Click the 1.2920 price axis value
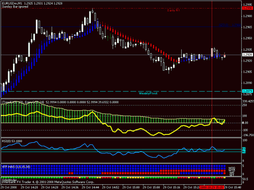 pyautogui.click(x=247, y=61)
